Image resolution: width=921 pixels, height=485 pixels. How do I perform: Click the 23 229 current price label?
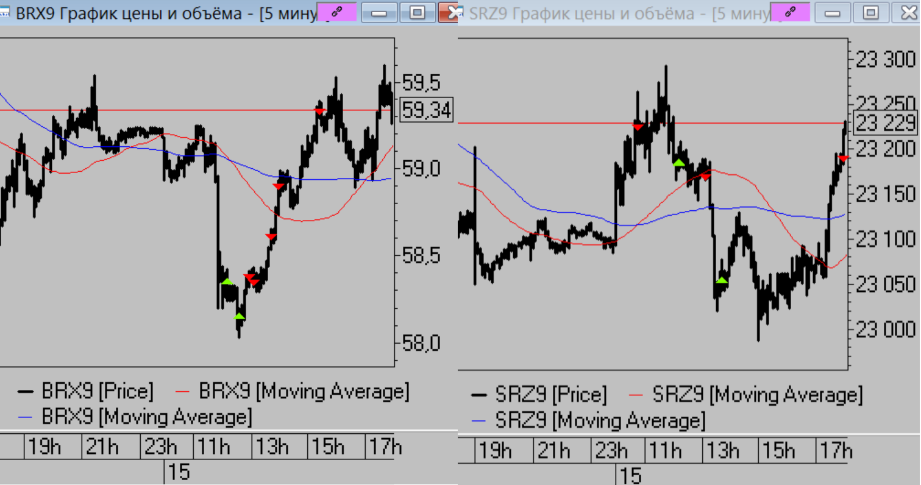pyautogui.click(x=885, y=123)
